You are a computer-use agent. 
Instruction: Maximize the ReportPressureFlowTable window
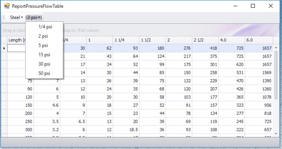click(x=253, y=6)
